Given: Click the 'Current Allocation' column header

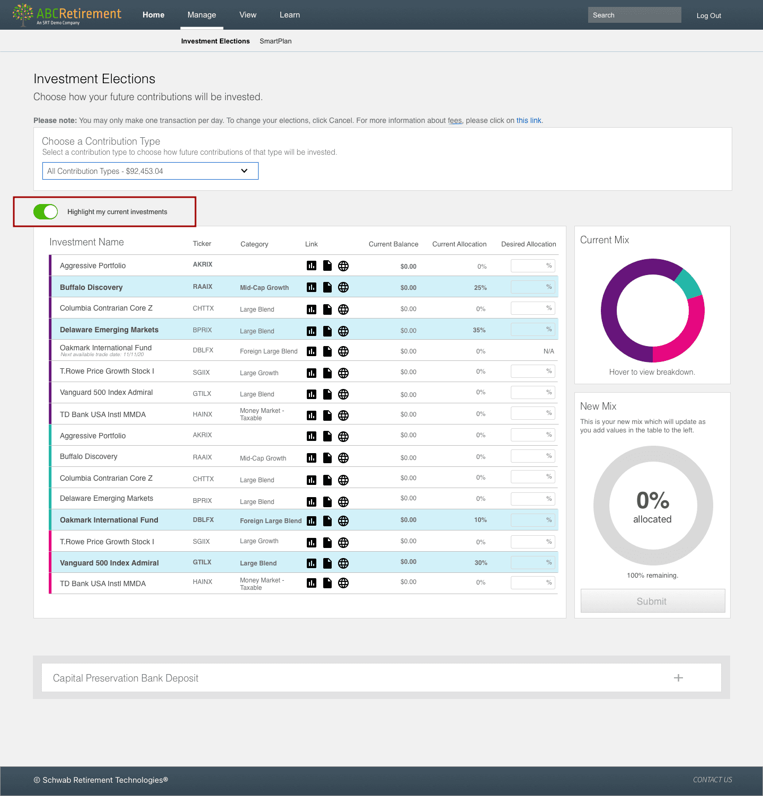Looking at the screenshot, I should 459,244.
